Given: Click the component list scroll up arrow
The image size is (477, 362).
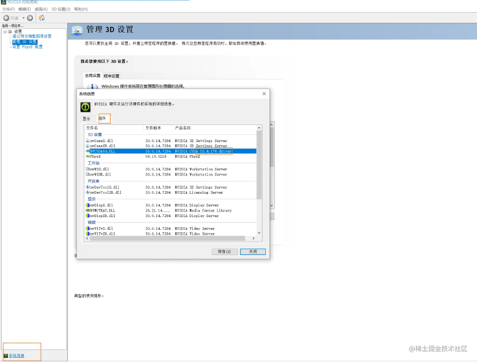Looking at the screenshot, I should pyautogui.click(x=259, y=128).
